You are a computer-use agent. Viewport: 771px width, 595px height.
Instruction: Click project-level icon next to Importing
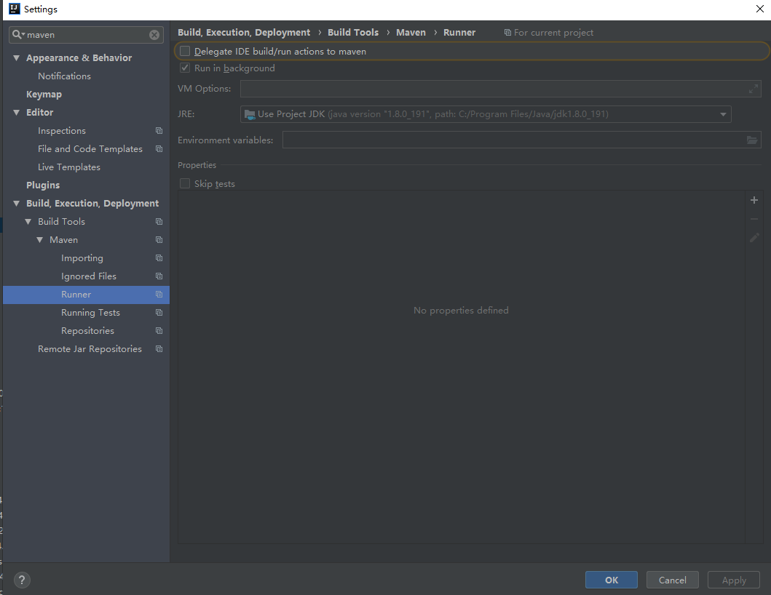[159, 258]
